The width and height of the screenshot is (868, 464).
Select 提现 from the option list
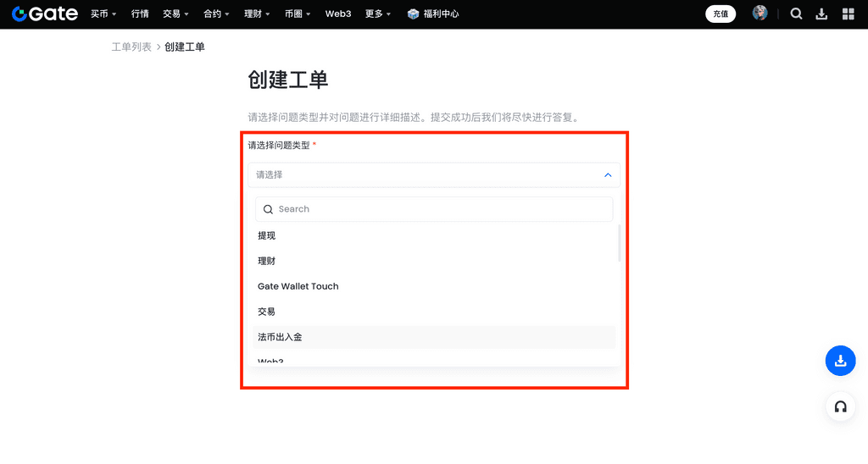(267, 235)
